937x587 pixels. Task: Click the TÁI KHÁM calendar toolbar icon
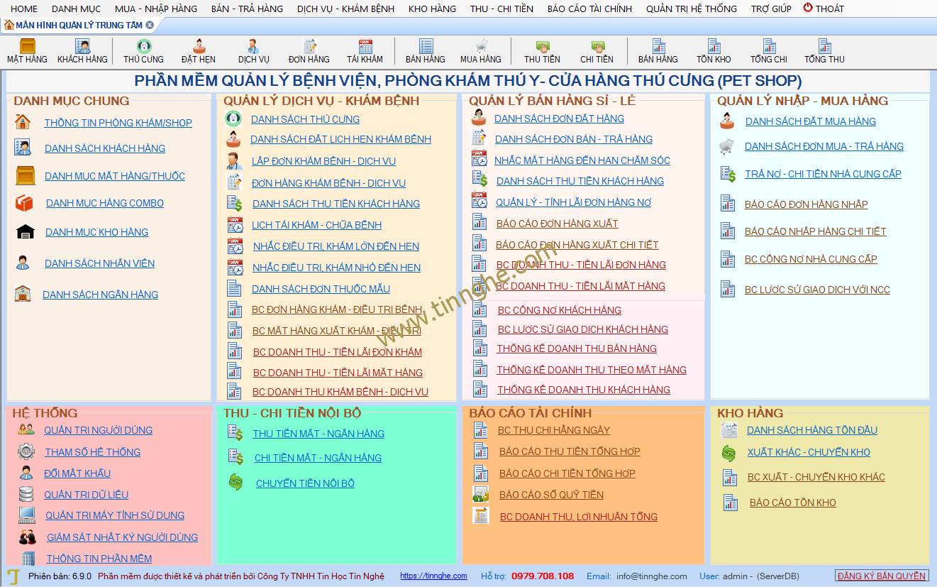[x=365, y=48]
